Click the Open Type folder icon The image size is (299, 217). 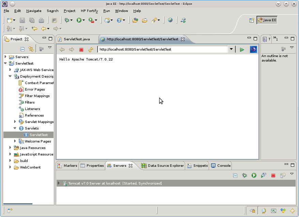pyautogui.click(x=135, y=20)
